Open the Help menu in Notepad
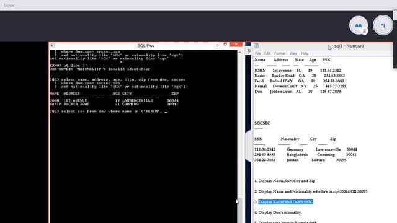 pos(305,53)
